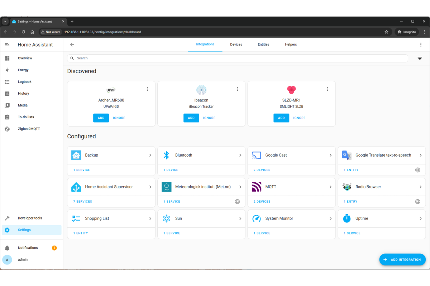Expand the Uptime integration chevron

[x=421, y=218]
